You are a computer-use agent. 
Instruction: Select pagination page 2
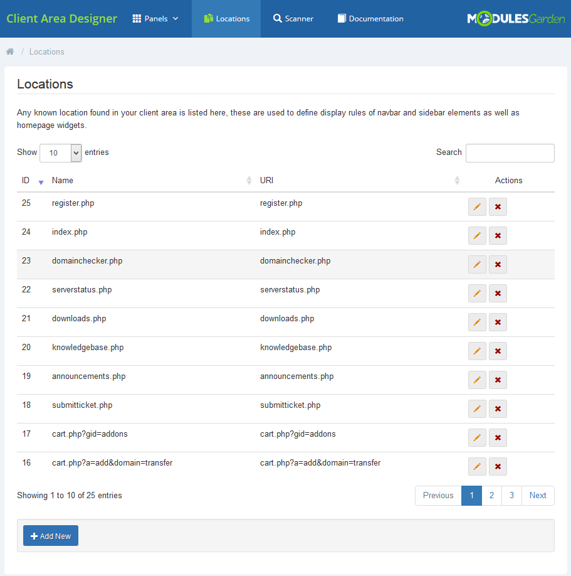[492, 496]
